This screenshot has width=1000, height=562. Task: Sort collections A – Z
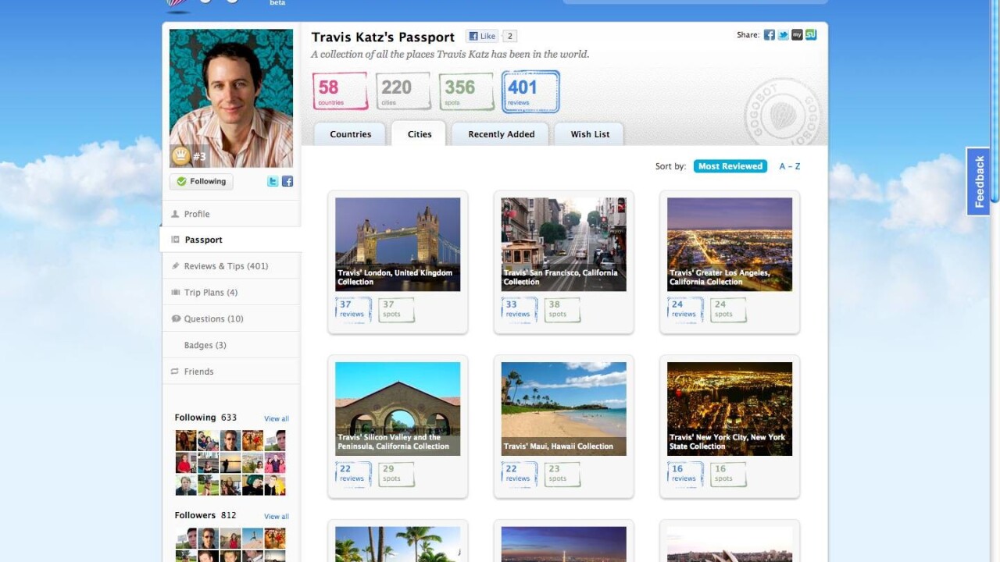click(790, 166)
